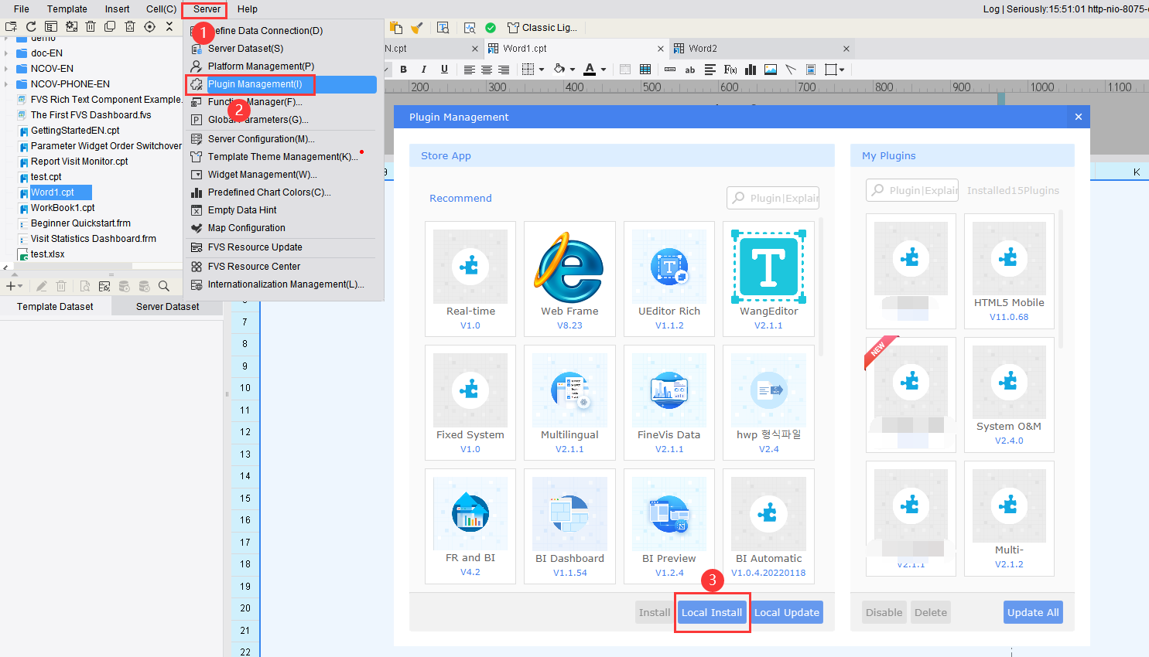
Task: Select the FR and BI plugin
Action: click(470, 526)
